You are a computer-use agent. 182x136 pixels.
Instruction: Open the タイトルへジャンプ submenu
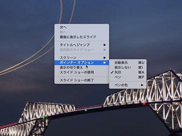(x=82, y=45)
